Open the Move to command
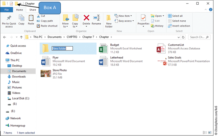Screen dimensions: 218x136 pyautogui.click(x=65, y=21)
